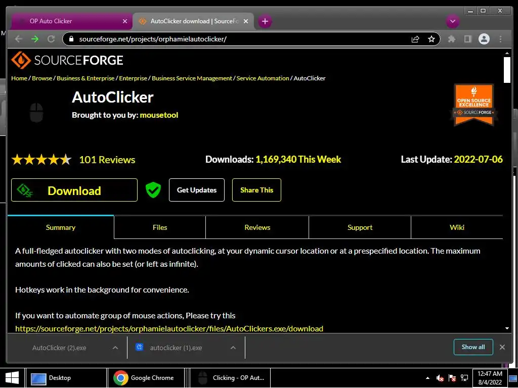Open the Support tab

(360, 227)
